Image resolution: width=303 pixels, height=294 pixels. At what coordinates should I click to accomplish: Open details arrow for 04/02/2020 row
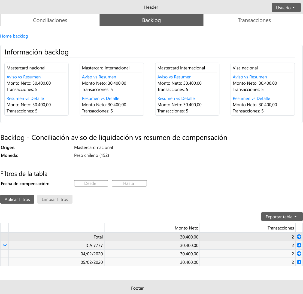299,254
